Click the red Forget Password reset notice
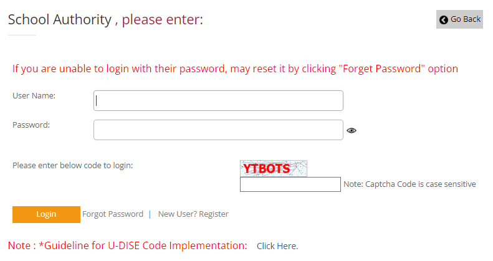Image resolution: width=493 pixels, height=261 pixels. (x=235, y=69)
